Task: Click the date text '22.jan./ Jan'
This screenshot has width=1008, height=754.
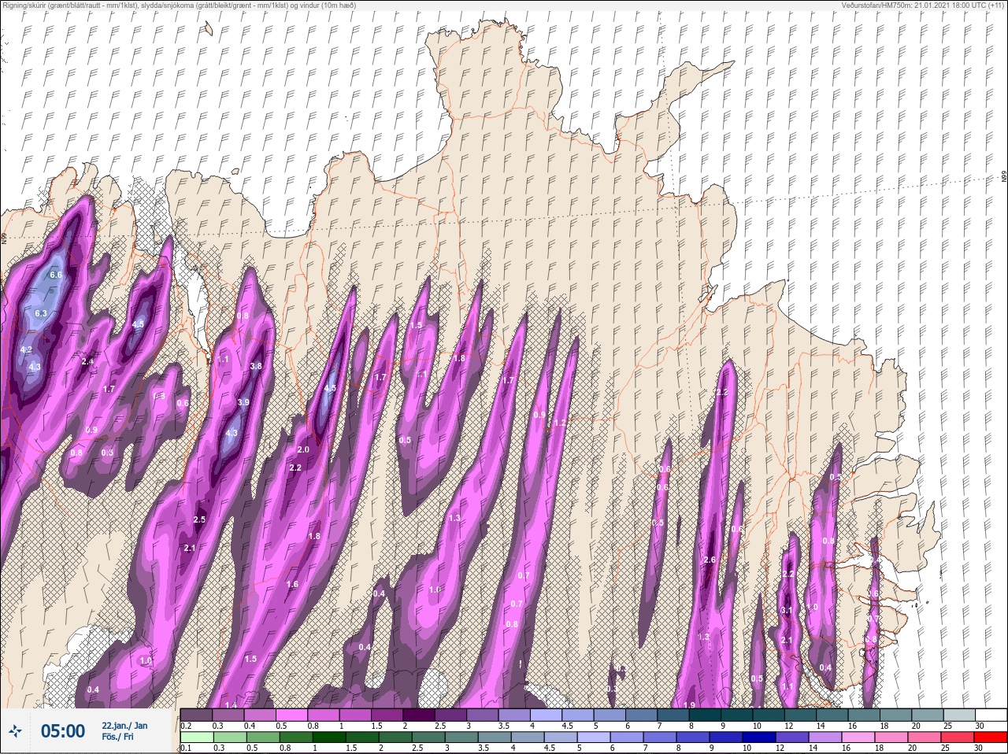Action: click(x=124, y=725)
